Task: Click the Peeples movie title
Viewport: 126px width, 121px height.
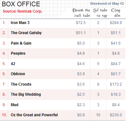Action: [x=18, y=53]
